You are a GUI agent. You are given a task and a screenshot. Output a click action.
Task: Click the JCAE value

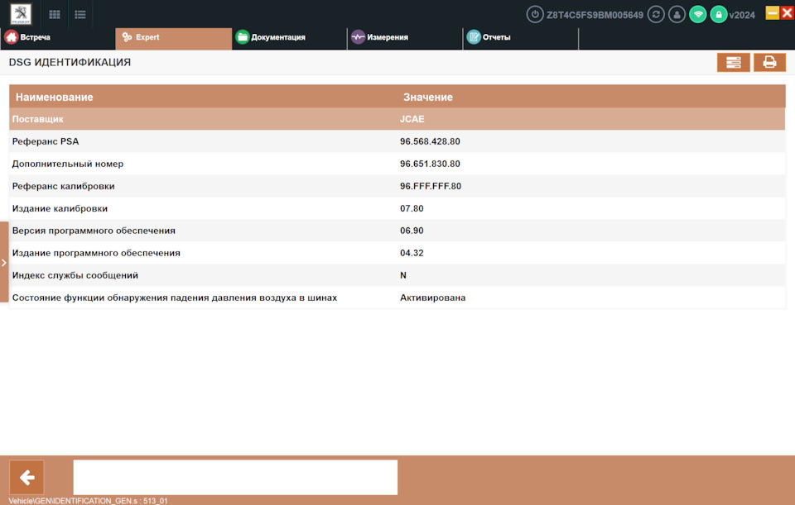[412, 119]
